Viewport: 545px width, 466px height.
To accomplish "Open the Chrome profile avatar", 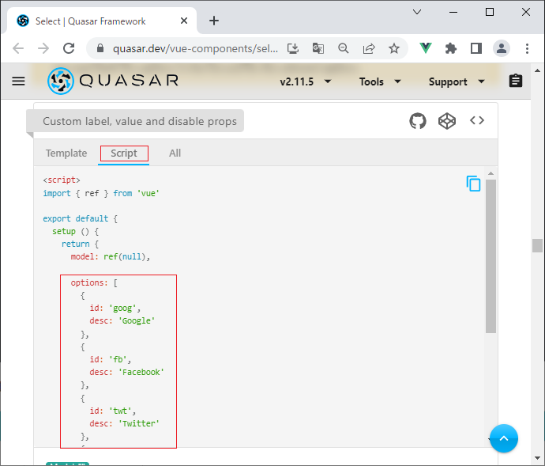I will coord(502,48).
